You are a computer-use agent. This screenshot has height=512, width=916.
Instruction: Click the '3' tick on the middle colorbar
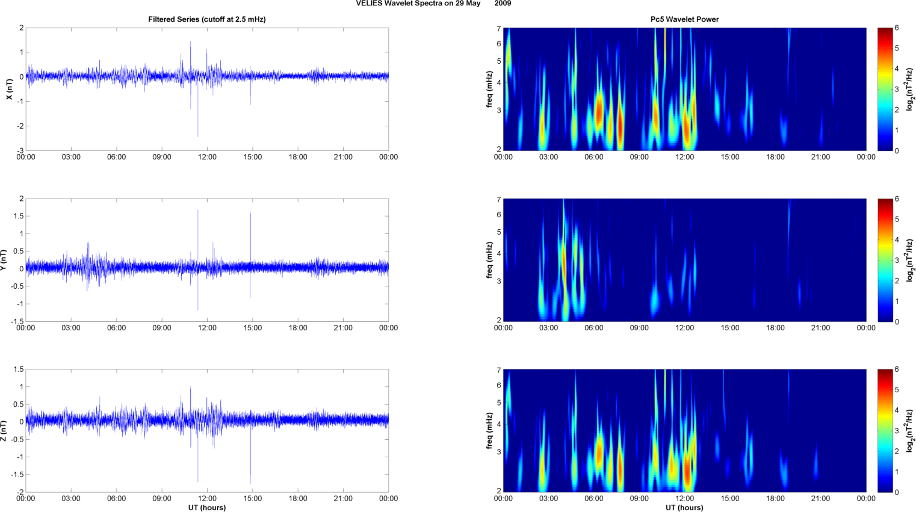click(x=897, y=260)
